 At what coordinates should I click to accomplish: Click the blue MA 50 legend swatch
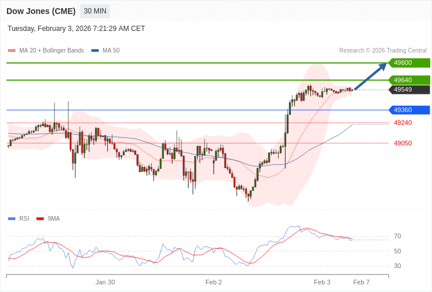[x=95, y=51]
